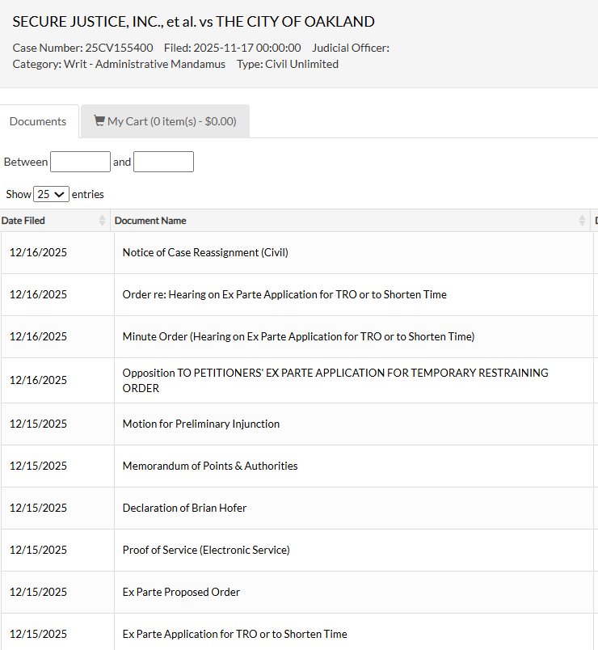Screen dimensions: 598x650
Task: Select the Order re: Hearing on Ex Parte row
Action: point(284,294)
